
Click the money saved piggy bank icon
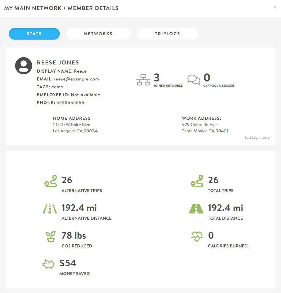pos(48,264)
